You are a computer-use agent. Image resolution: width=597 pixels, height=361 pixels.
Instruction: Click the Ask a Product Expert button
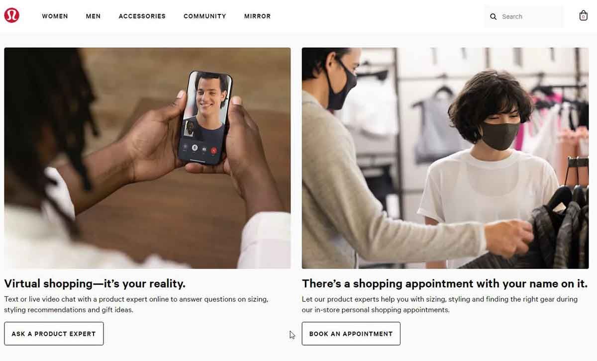pos(54,334)
